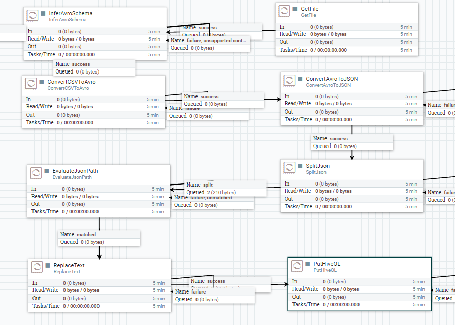The image size is (457, 330).
Task: Select the InferAvroSchema processor icon
Action: (x=32, y=15)
